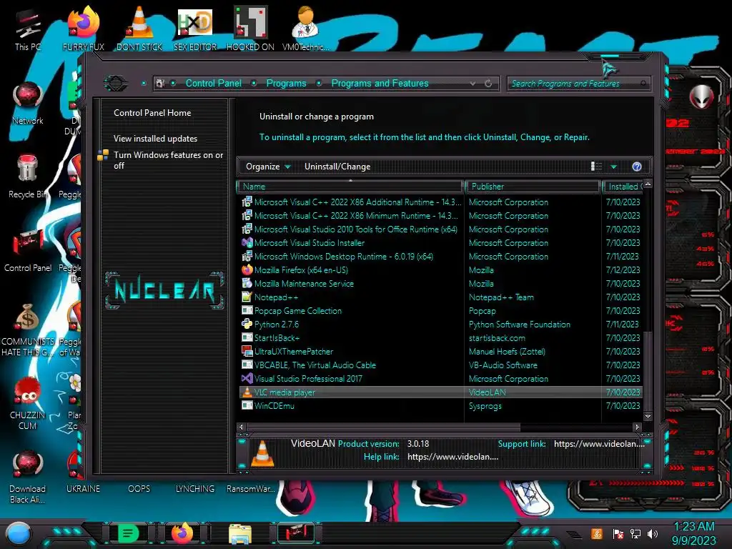
Task: Click the VideoLAN support link URL
Action: click(599, 444)
